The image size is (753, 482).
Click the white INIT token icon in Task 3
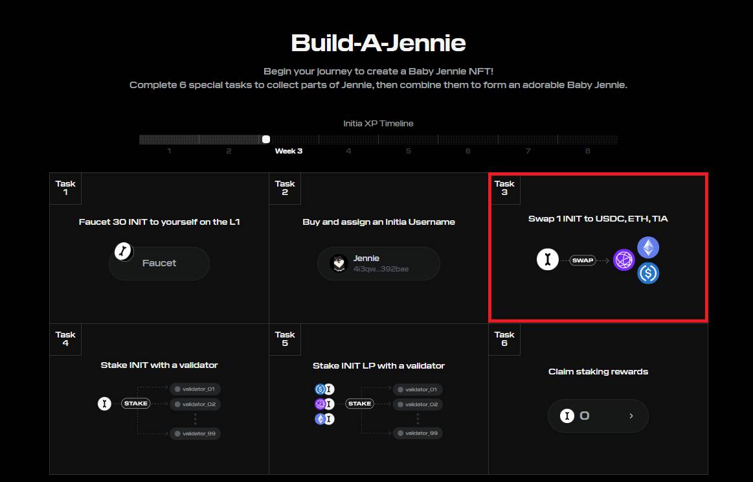pyautogui.click(x=548, y=260)
